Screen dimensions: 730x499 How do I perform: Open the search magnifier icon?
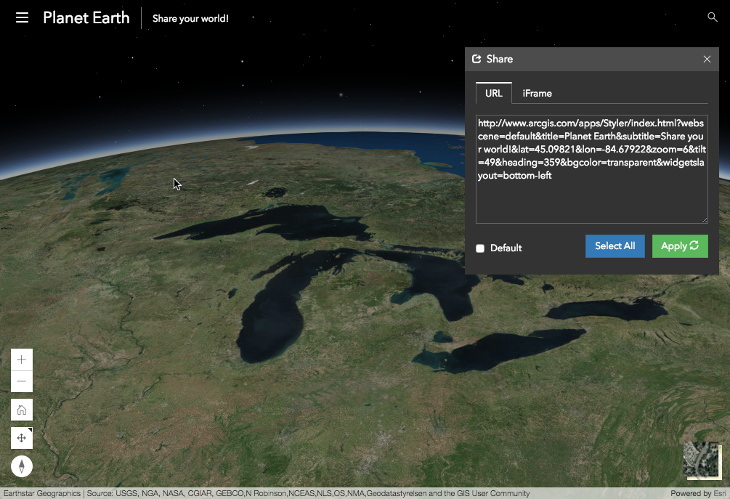click(713, 17)
